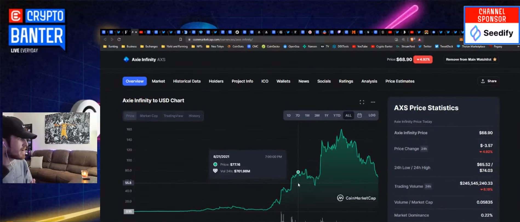
Task: Show the History chart view
Action: coord(194,116)
